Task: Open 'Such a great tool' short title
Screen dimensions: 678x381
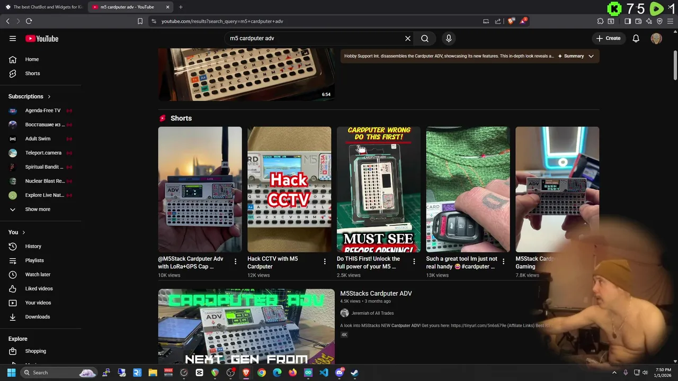Action: click(x=462, y=262)
